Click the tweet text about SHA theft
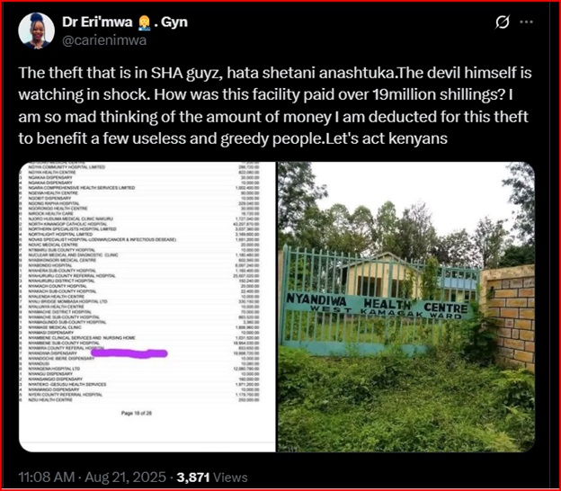The height and width of the screenshot is (491, 561). (275, 105)
